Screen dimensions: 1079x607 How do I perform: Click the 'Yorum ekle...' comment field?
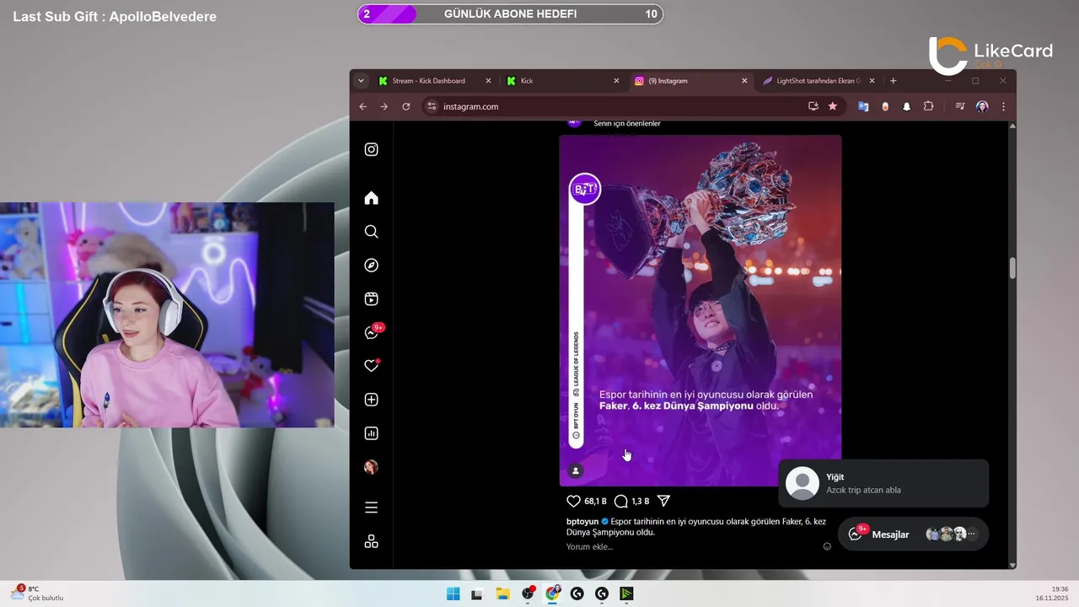coord(691,546)
